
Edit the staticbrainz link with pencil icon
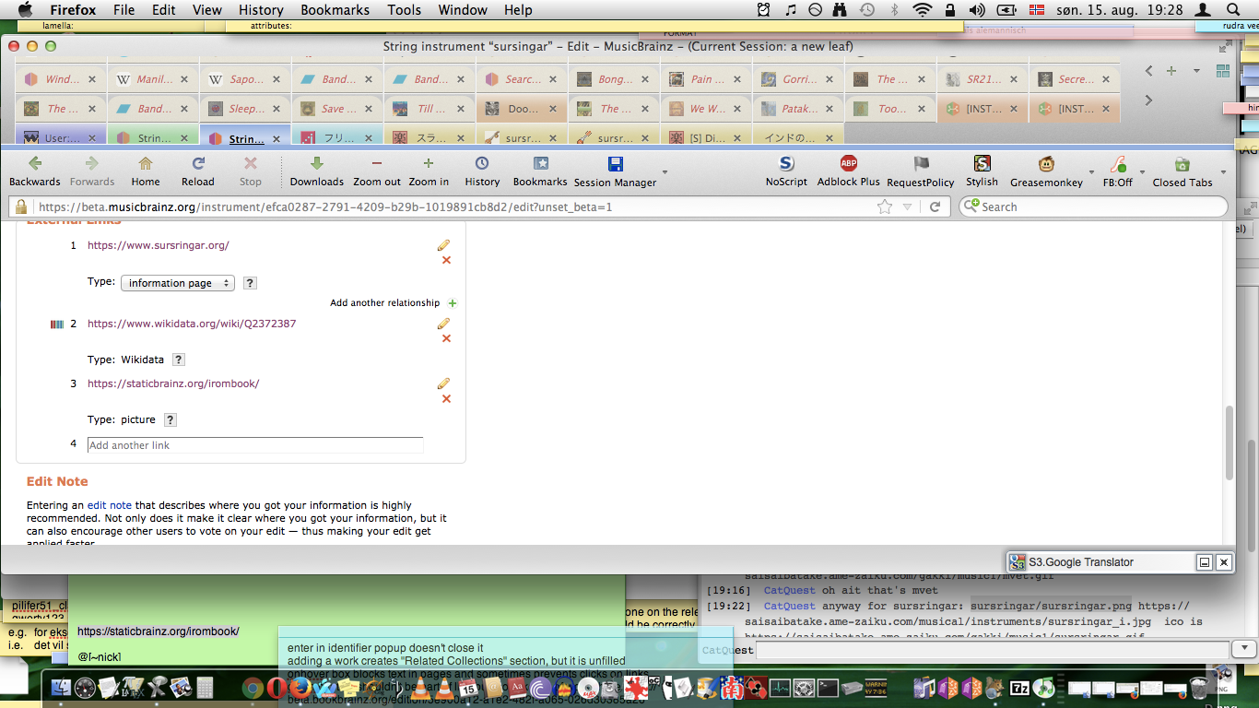click(x=443, y=383)
